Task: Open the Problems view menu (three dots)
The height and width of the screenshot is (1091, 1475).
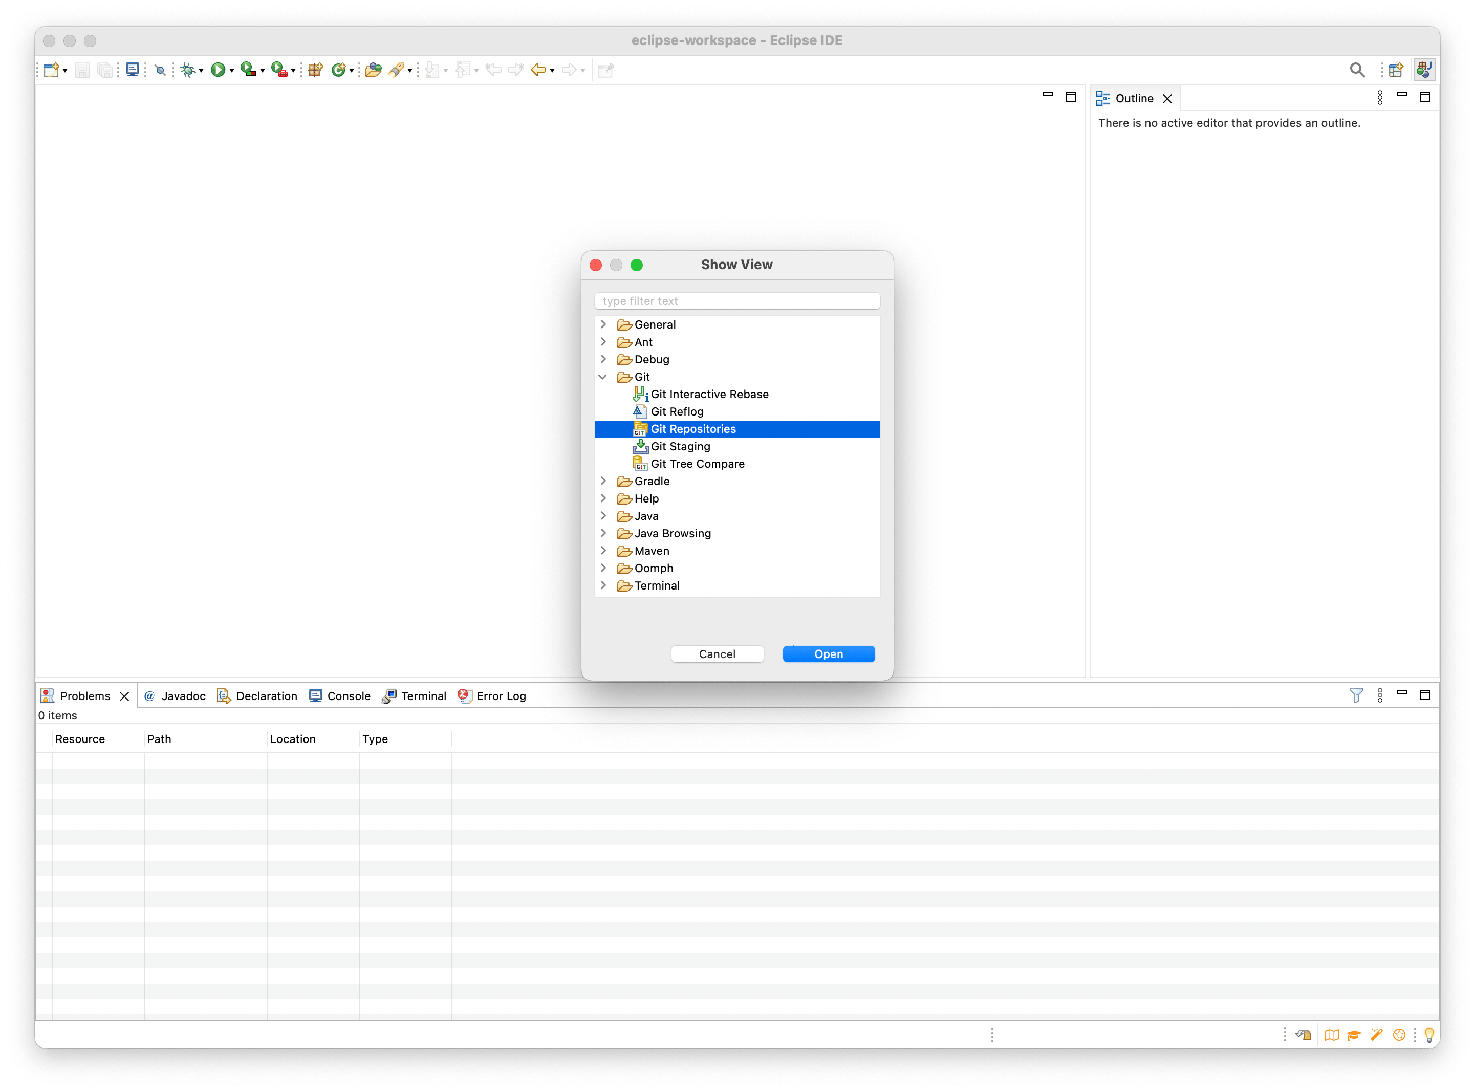Action: tap(1380, 695)
